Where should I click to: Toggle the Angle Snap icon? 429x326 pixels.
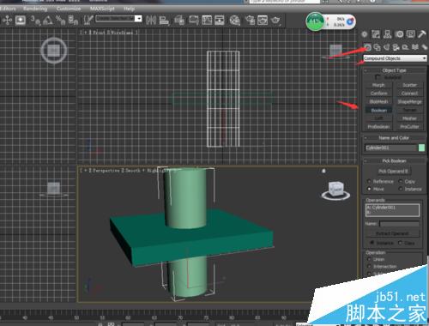tap(48, 20)
